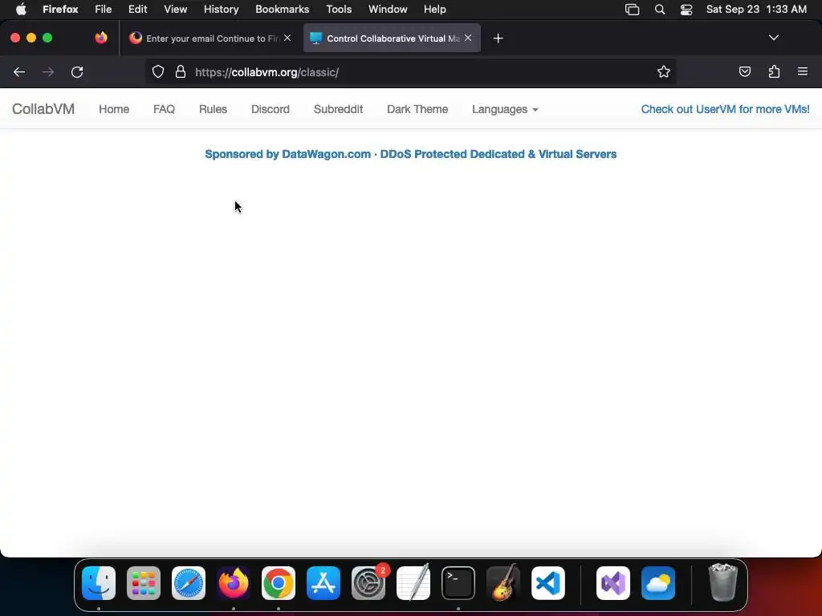Open the Firefox application menu in menu bar
The image size is (822, 616).
coord(60,10)
